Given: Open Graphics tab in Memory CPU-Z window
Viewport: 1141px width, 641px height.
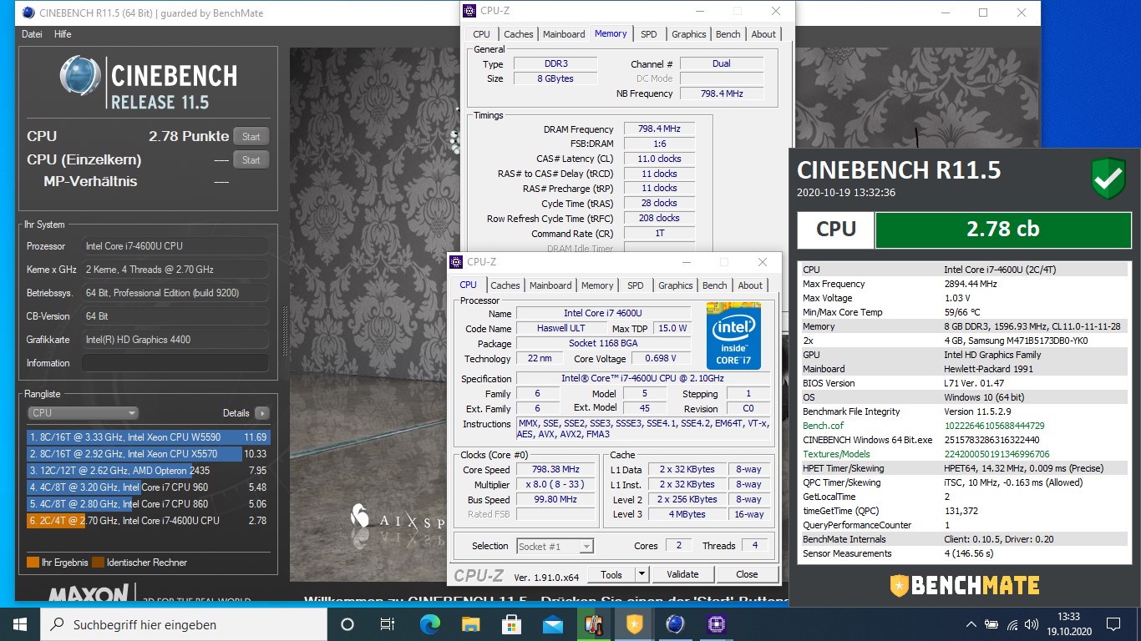Looking at the screenshot, I should point(688,34).
